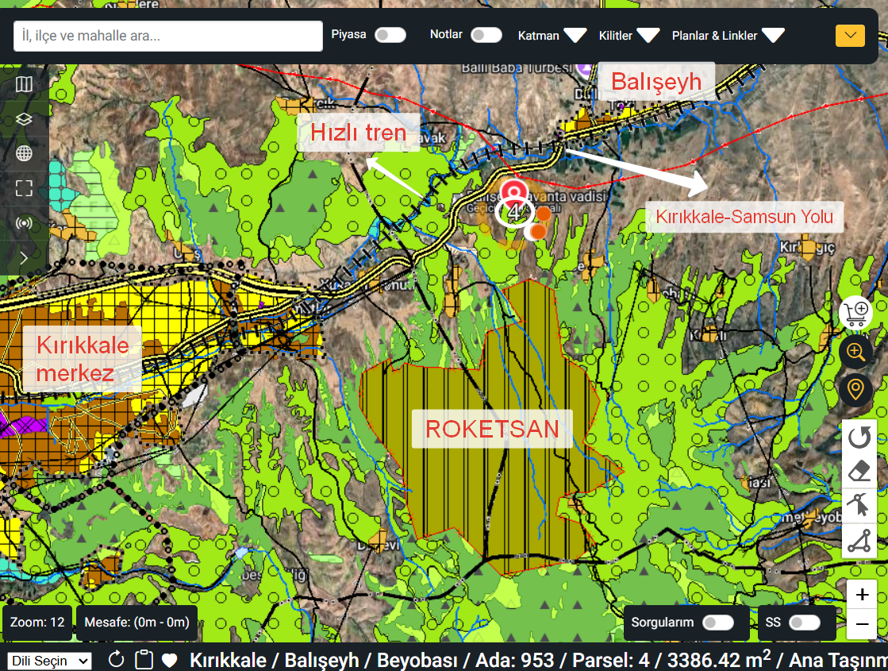This screenshot has height=671, width=888.
Task: Toggle the Piyasa switch
Action: 390,35
